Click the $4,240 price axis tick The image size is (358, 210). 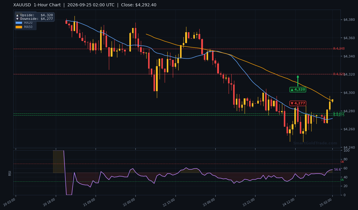pyautogui.click(x=349, y=147)
